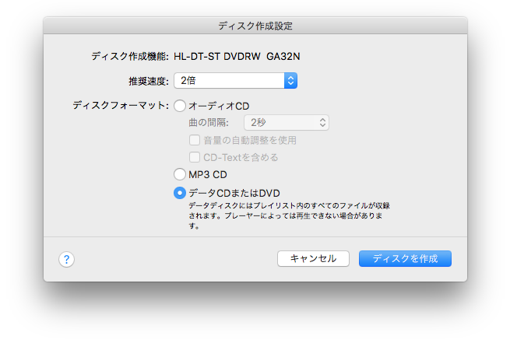This screenshot has width=510, height=343.
Task: Select the オーディオCD radio button
Action: click(x=180, y=106)
